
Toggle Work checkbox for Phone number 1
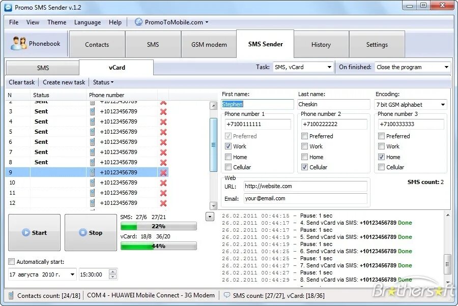228,146
